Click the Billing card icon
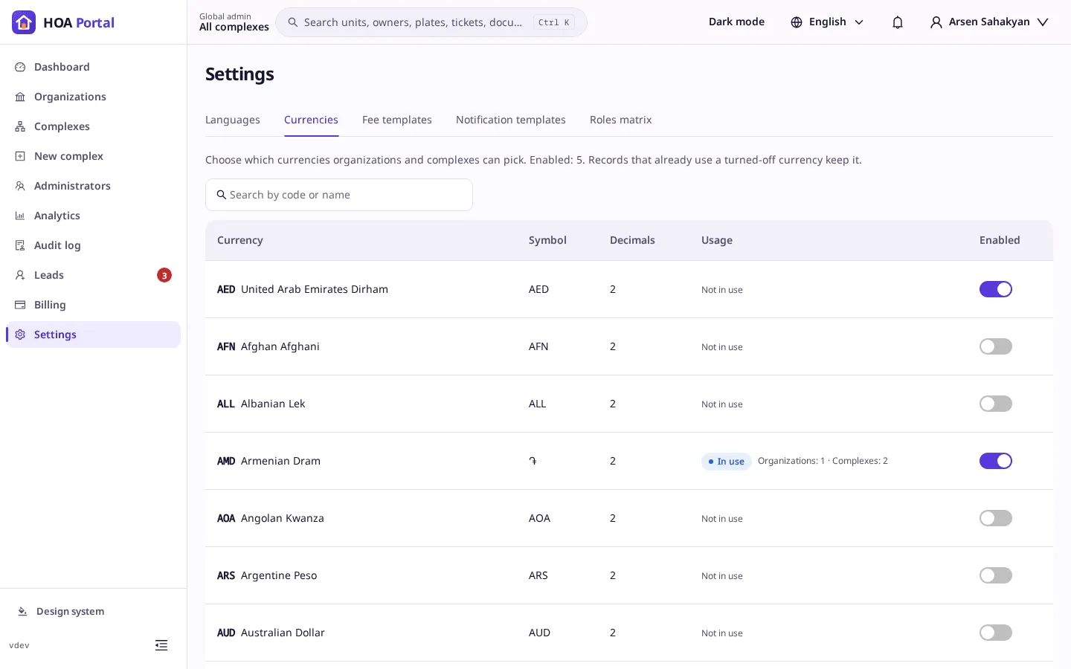The image size is (1071, 669). click(20, 305)
